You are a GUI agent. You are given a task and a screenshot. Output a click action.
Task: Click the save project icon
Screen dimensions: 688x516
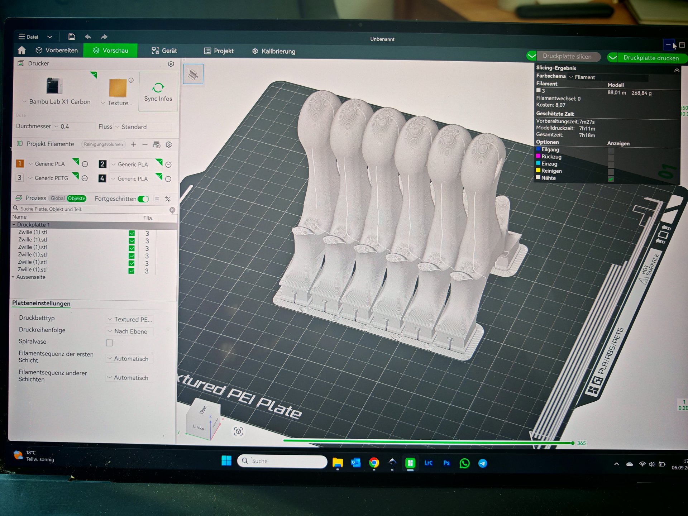(x=72, y=37)
